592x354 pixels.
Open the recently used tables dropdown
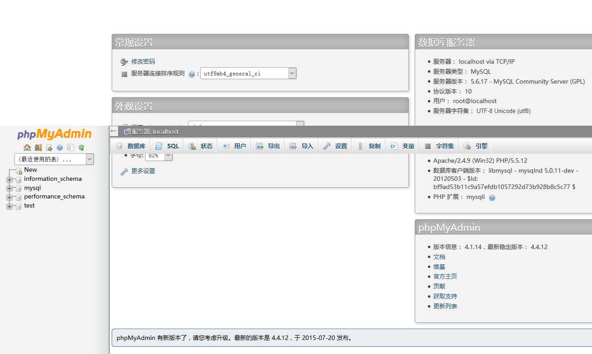54,159
